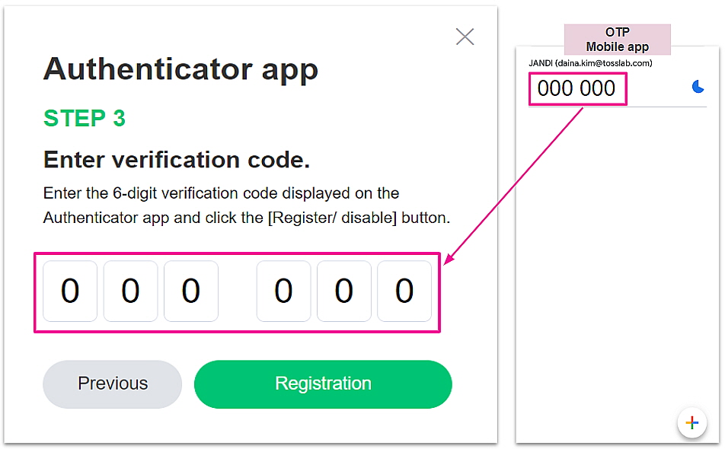The width and height of the screenshot is (725, 449).
Task: Tap the 000 000 code in mobile app
Action: point(576,89)
